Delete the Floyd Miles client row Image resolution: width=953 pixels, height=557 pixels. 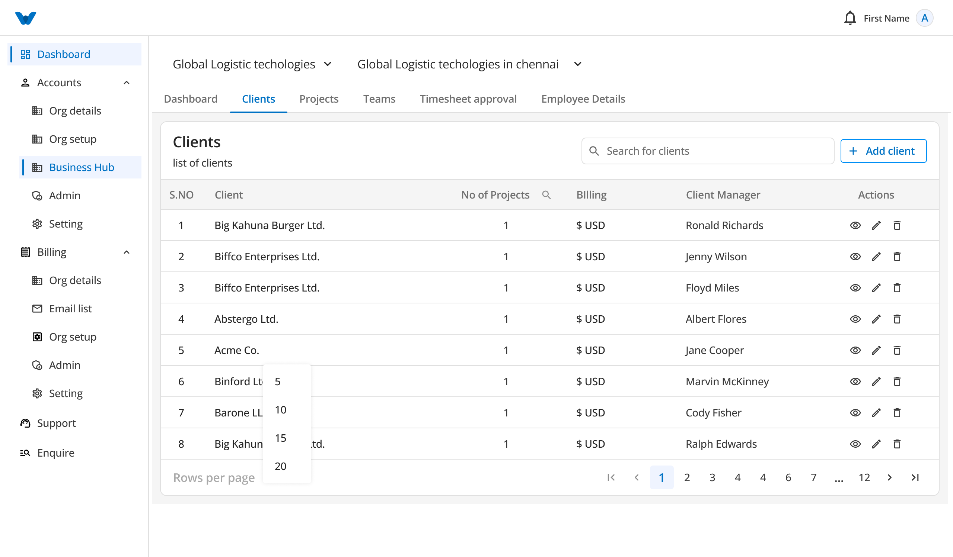(897, 288)
